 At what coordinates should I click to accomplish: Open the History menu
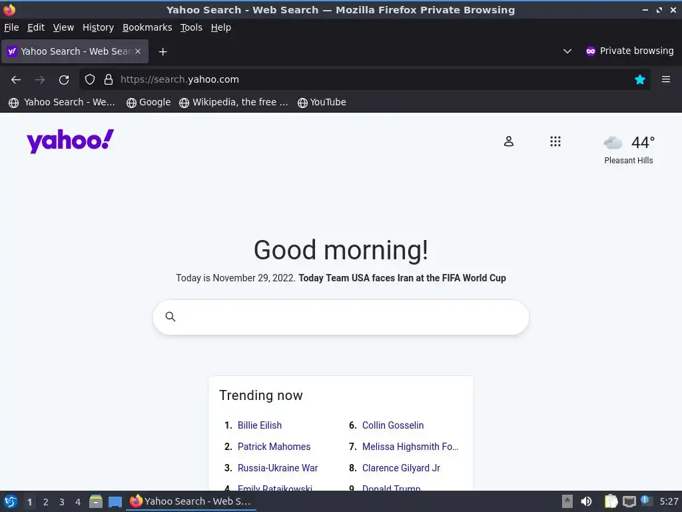tap(98, 27)
